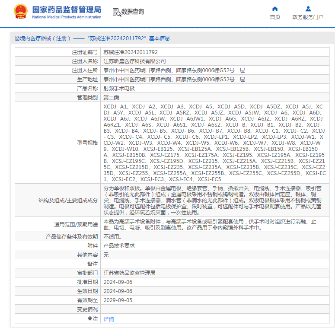Click the 型号规格 row label
The height and width of the screenshot is (328, 335).
[87, 143]
